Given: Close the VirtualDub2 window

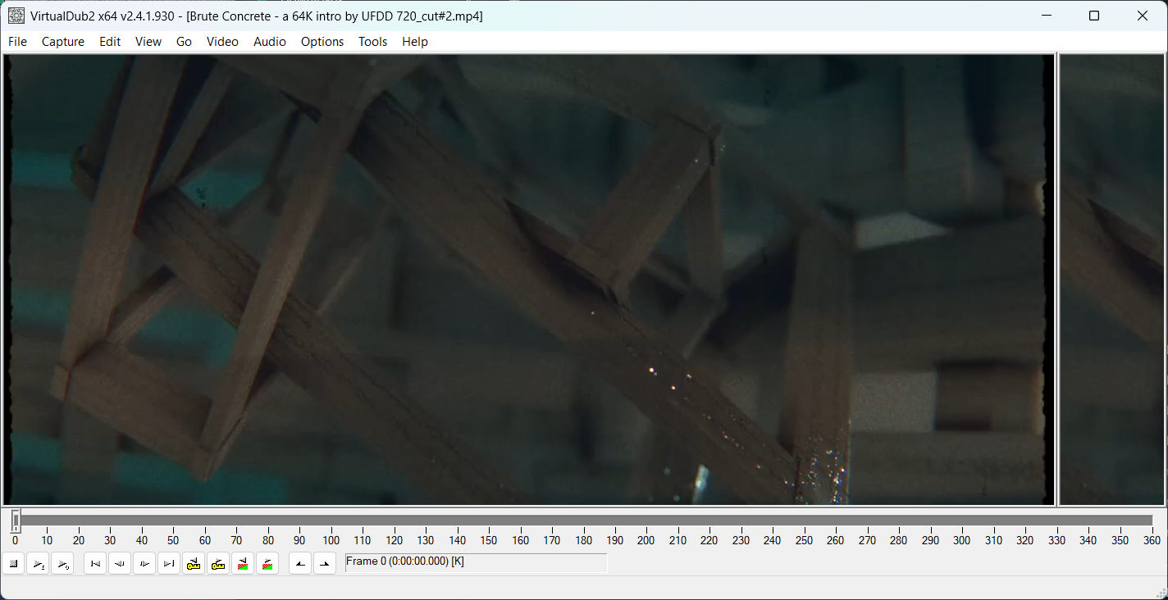Looking at the screenshot, I should point(1143,16).
